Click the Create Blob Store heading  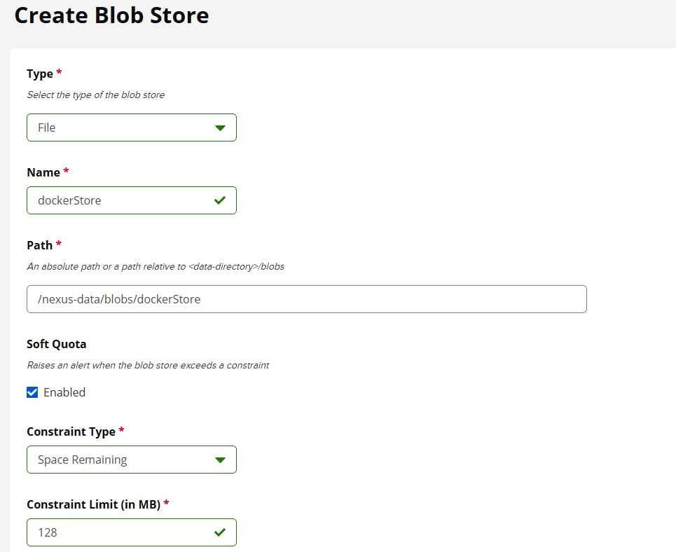click(x=111, y=15)
